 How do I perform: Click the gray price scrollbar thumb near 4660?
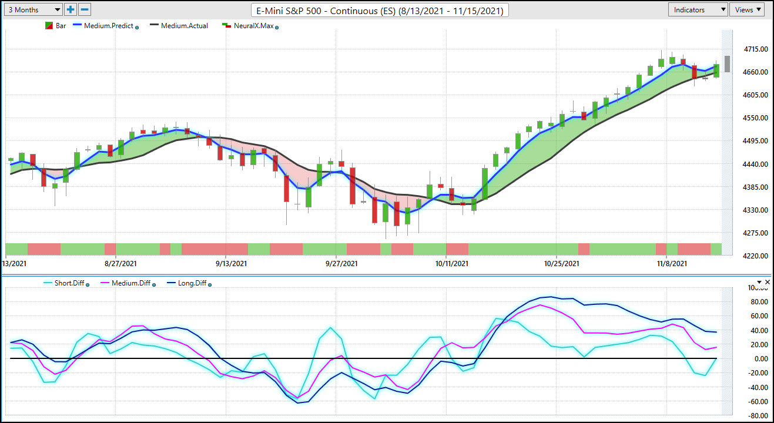pyautogui.click(x=728, y=64)
